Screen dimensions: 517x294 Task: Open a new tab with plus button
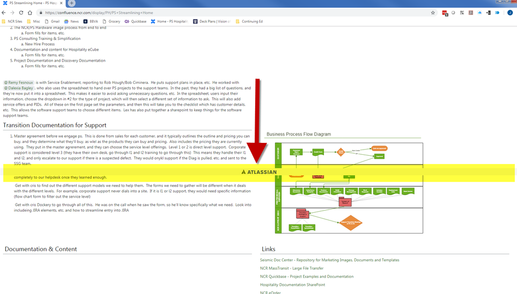pos(71,3)
